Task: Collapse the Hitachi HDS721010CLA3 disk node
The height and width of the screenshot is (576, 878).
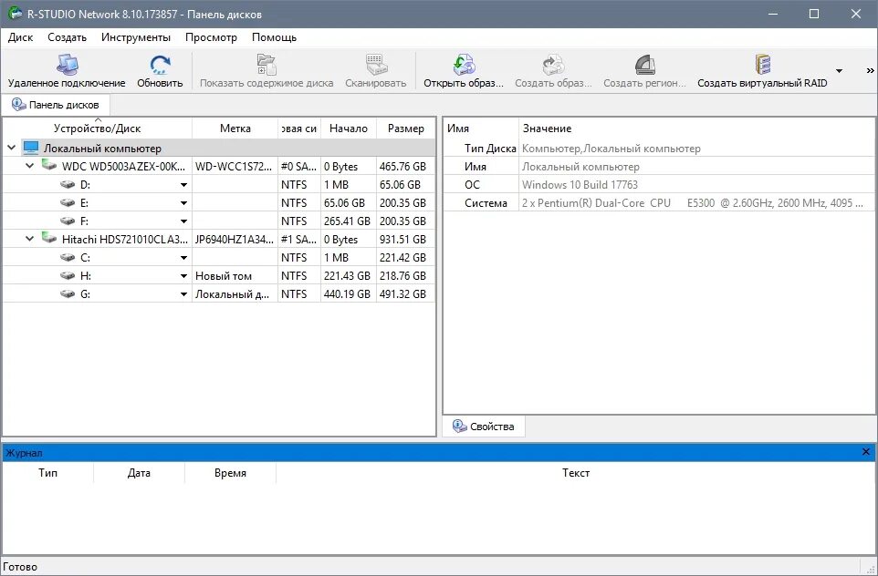Action: coord(30,240)
